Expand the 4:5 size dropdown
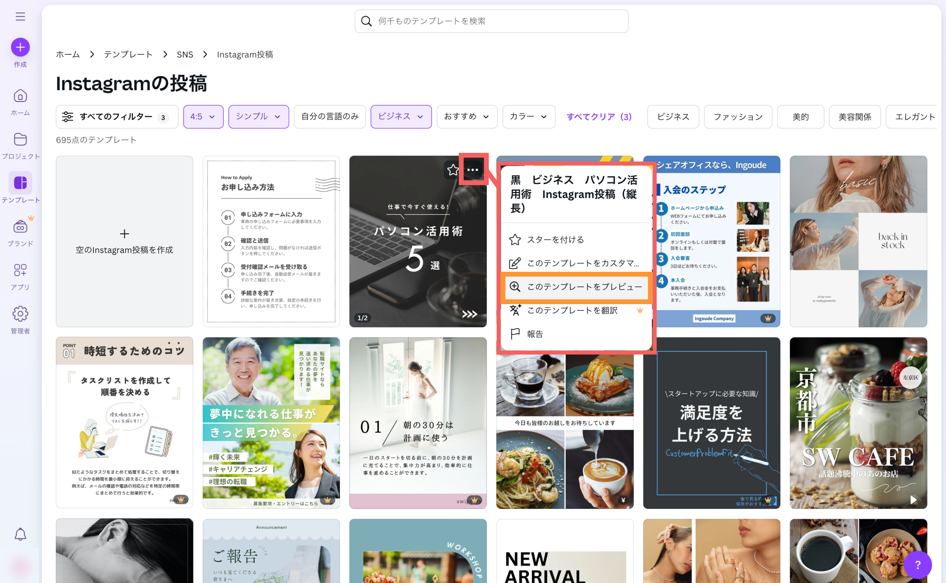946x583 pixels. point(203,117)
